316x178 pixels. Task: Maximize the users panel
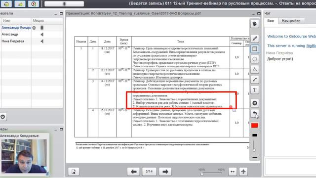pos(61,13)
